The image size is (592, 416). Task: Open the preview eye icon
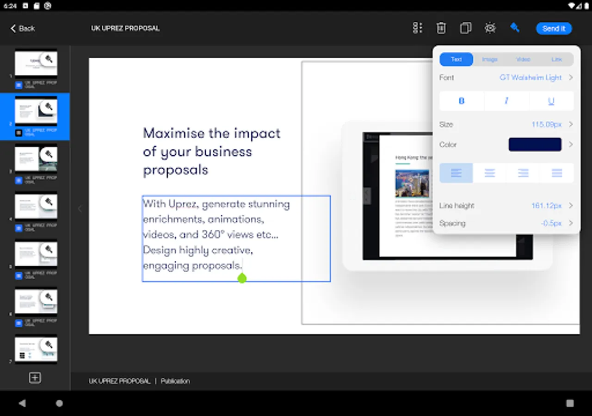(490, 28)
